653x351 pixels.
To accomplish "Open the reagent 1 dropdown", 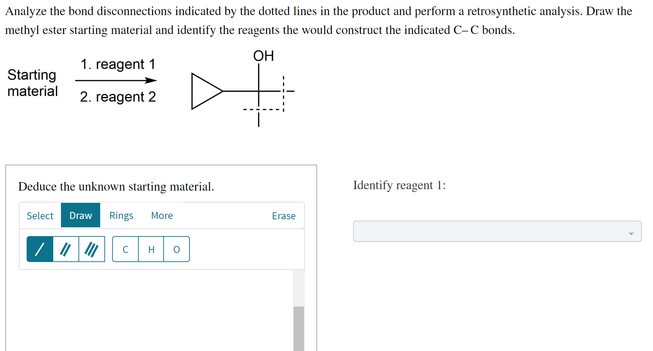I will (x=496, y=231).
